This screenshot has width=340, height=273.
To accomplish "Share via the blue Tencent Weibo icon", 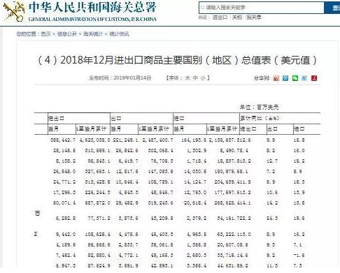I will 285,78.
